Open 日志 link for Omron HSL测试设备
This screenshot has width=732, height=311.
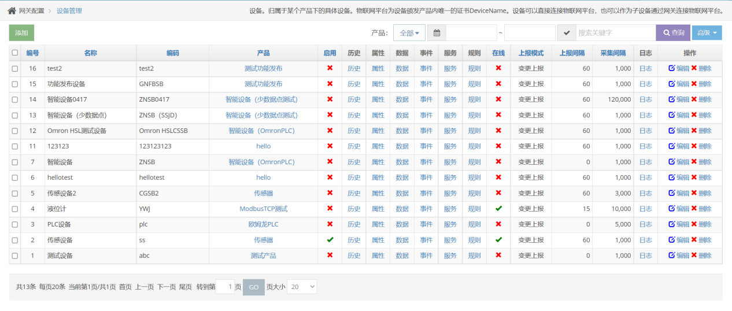click(645, 131)
